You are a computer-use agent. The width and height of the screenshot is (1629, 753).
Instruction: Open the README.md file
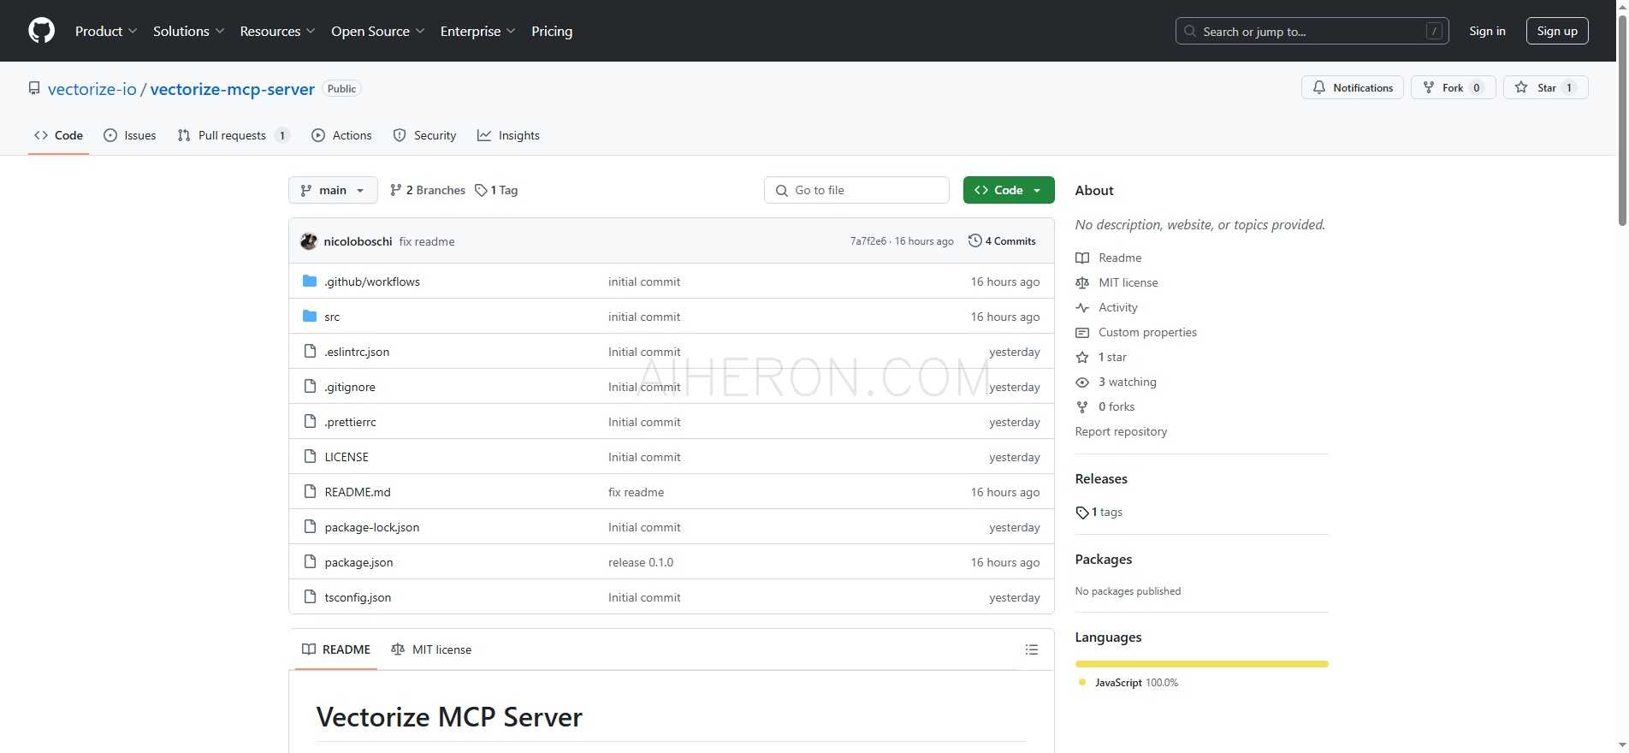tap(358, 492)
